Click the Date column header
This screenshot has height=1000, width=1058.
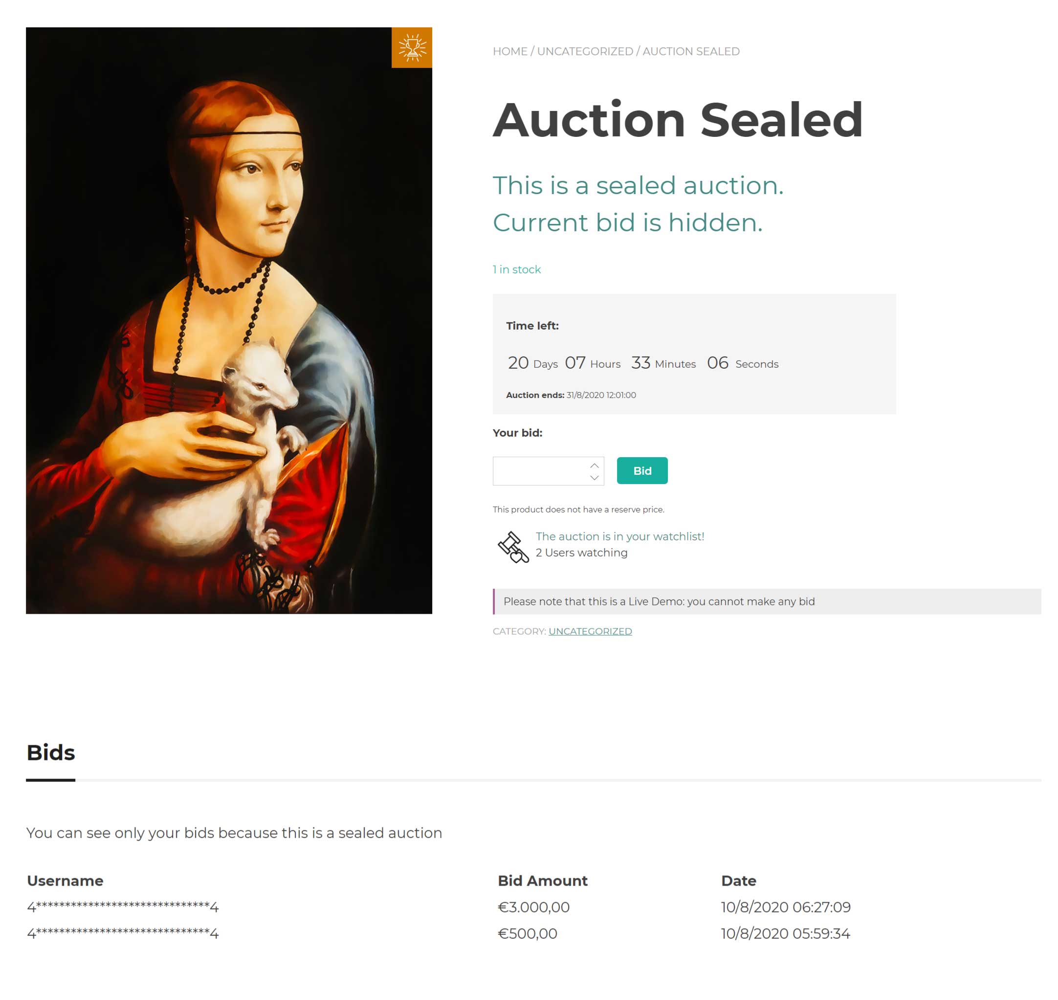(x=738, y=881)
